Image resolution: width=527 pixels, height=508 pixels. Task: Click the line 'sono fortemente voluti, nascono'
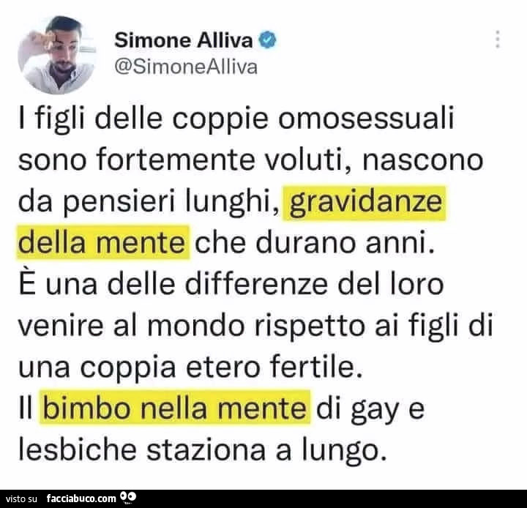(251, 161)
